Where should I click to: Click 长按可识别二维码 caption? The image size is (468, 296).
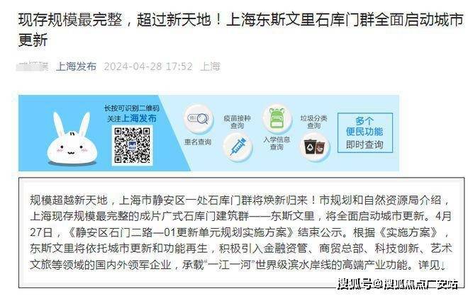point(132,108)
